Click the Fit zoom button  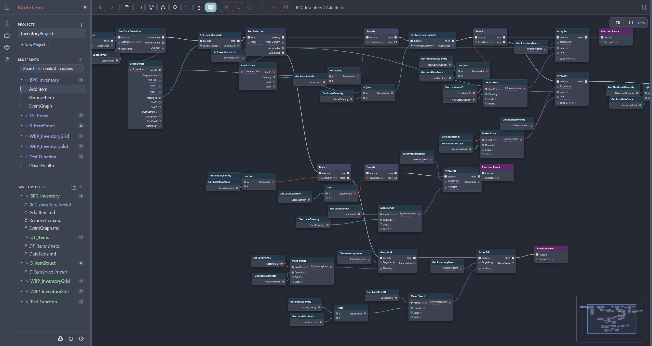coord(618,23)
